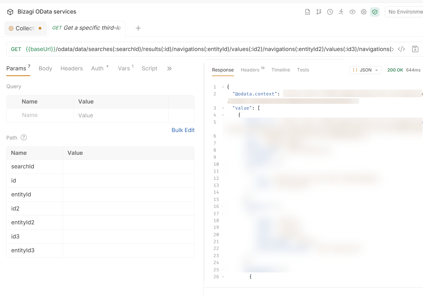Click the eye variables icon in top toolbar
This screenshot has height=301, width=423.
coord(352,12)
